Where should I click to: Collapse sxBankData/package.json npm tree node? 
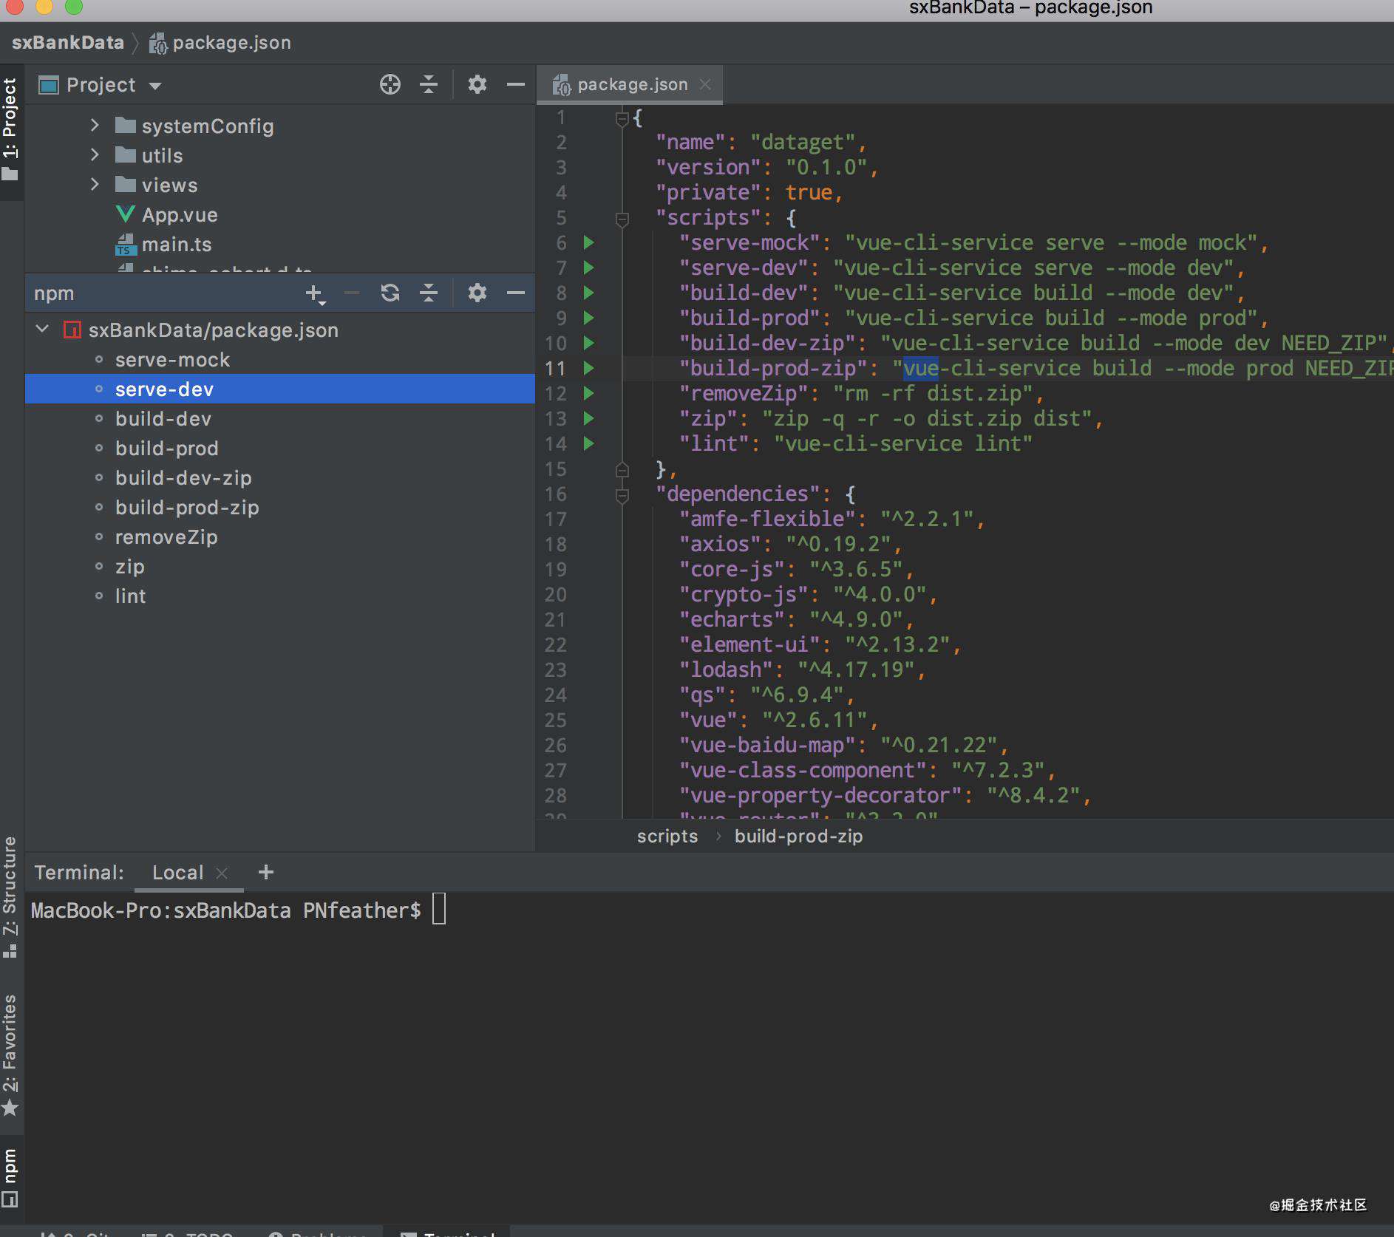point(43,330)
